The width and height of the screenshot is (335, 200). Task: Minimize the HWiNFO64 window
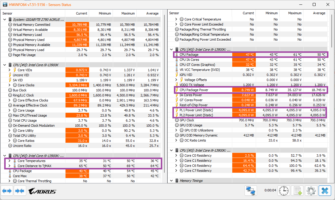300,4
